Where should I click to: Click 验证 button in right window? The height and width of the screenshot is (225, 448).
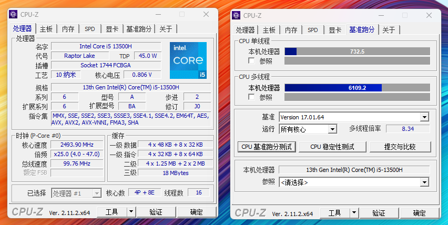click(379, 213)
